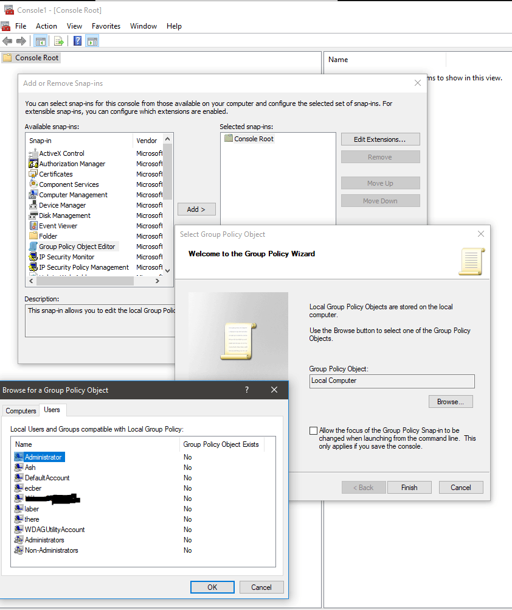Click Name column header in results pane
Screen dimensions: 512x610
click(384, 60)
